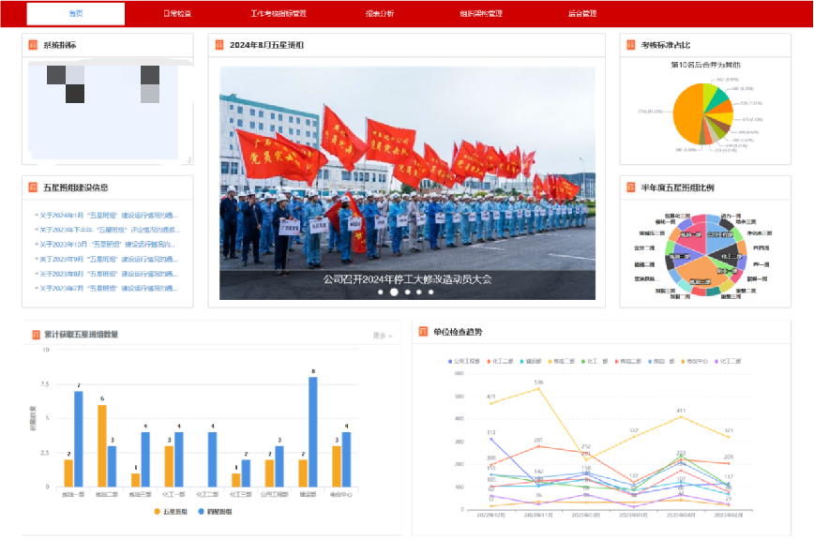This screenshot has height=540, width=814.
Task: Click the team rally carousel photo
Action: 407,169
